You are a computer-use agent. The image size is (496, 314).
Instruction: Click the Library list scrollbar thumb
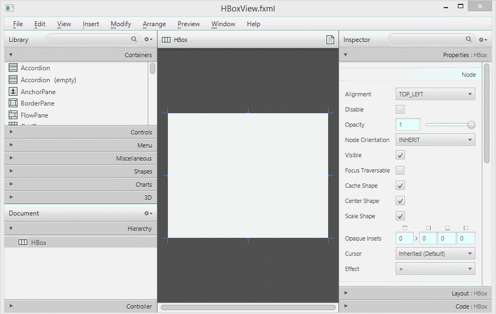click(153, 68)
